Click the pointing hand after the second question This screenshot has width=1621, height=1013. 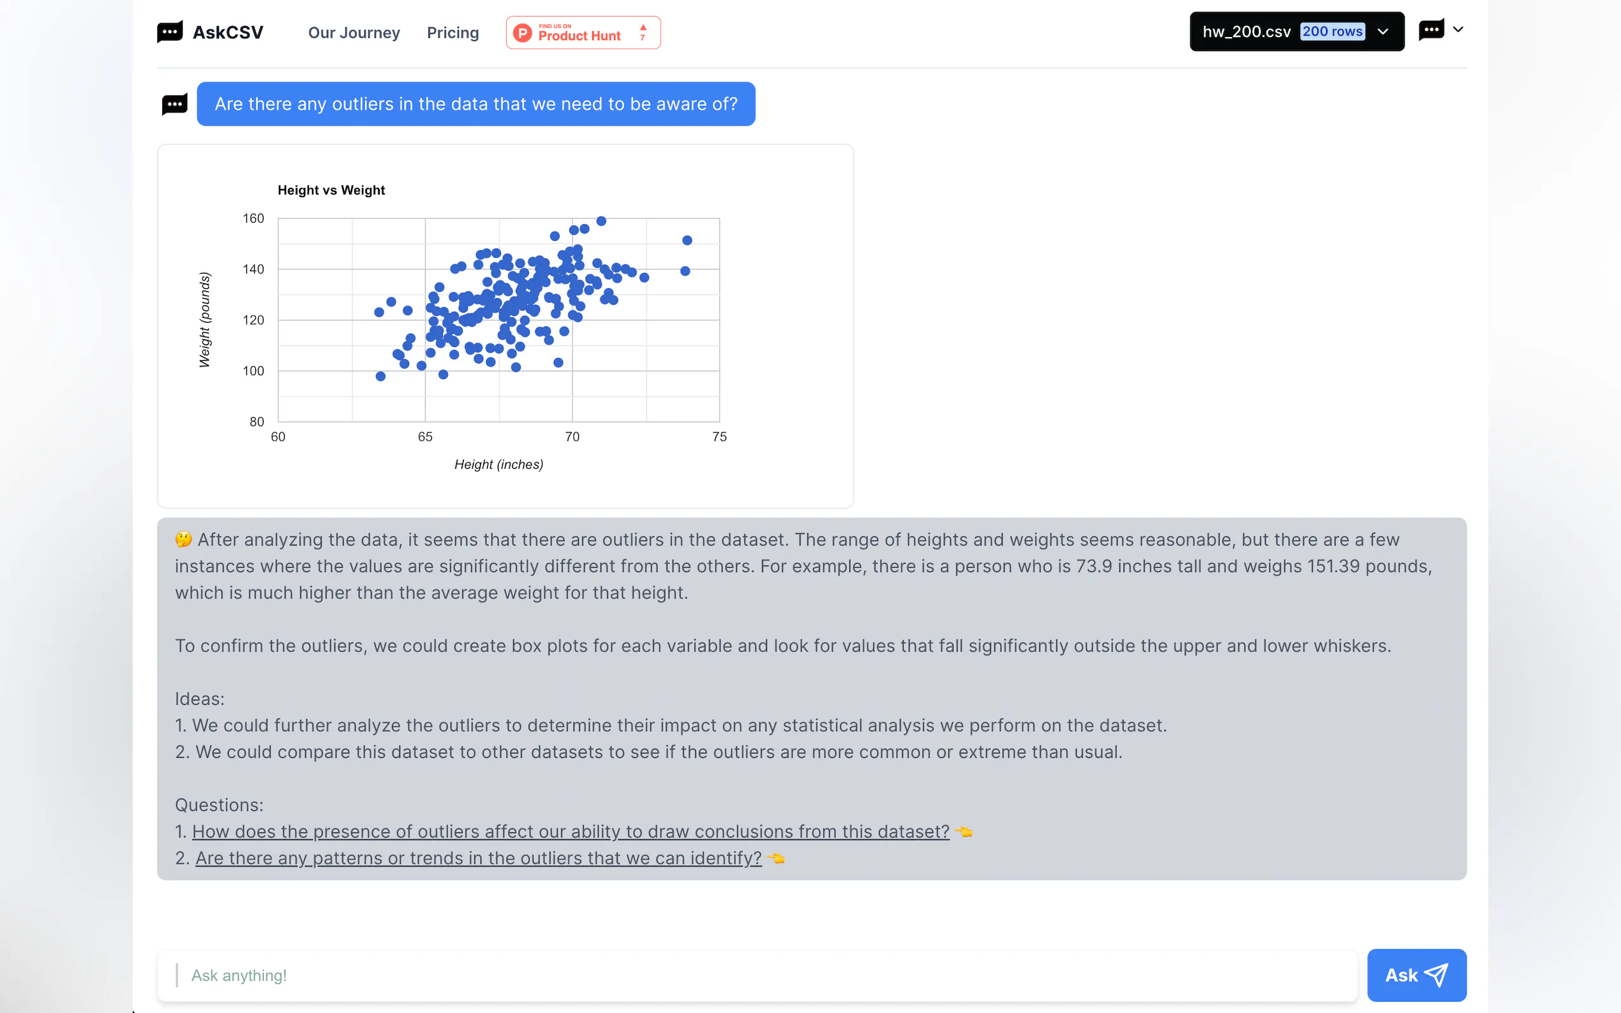point(776,858)
